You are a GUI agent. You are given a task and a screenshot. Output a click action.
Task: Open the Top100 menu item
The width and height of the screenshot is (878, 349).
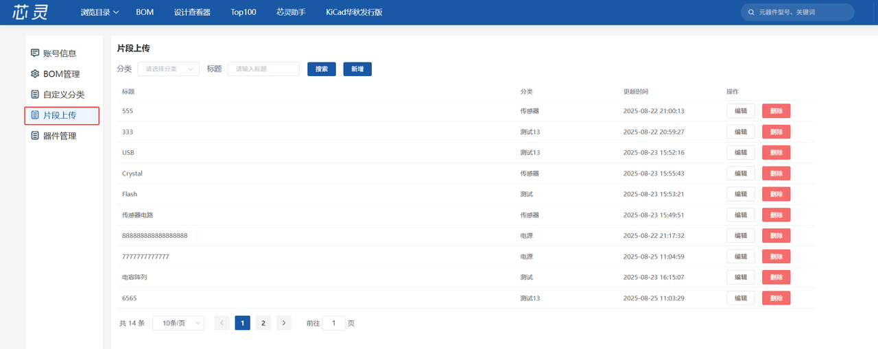pos(243,12)
